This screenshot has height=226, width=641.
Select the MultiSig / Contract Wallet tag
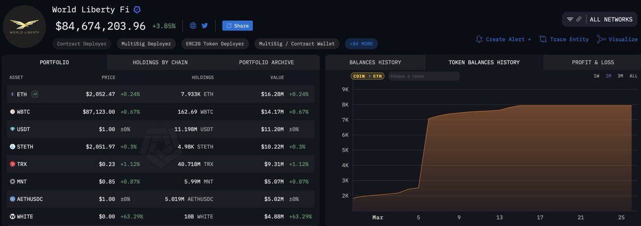[297, 44]
